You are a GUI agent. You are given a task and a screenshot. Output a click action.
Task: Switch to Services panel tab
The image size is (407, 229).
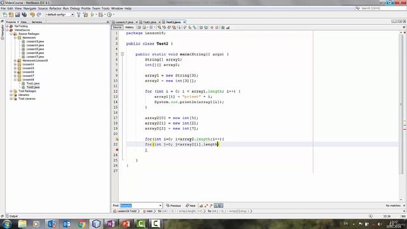pos(37,22)
